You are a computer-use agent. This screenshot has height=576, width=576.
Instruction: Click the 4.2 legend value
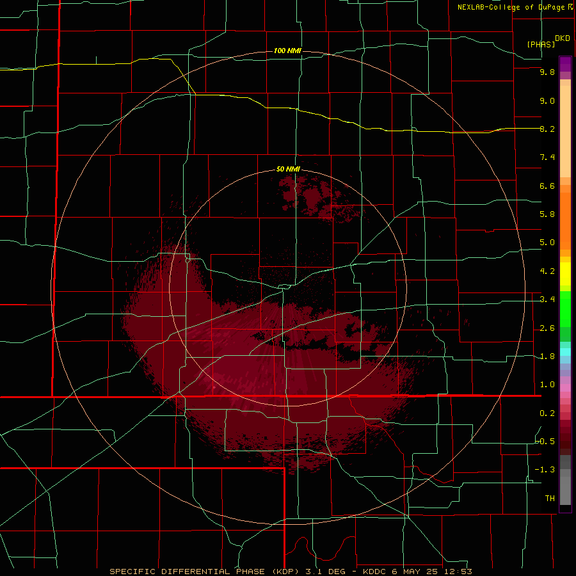tap(547, 271)
